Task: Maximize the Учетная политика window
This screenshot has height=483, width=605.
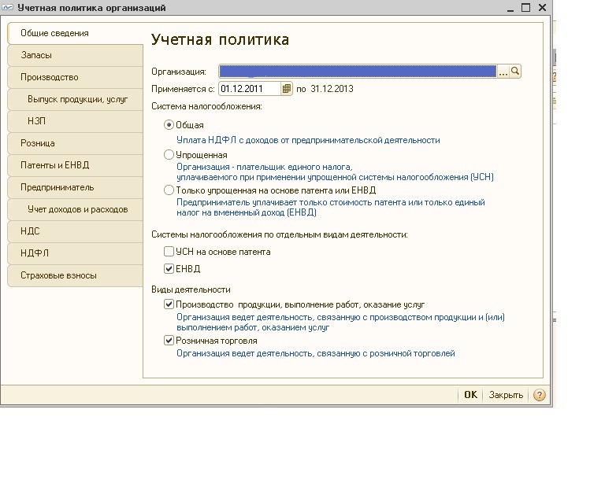Action: click(525, 7)
